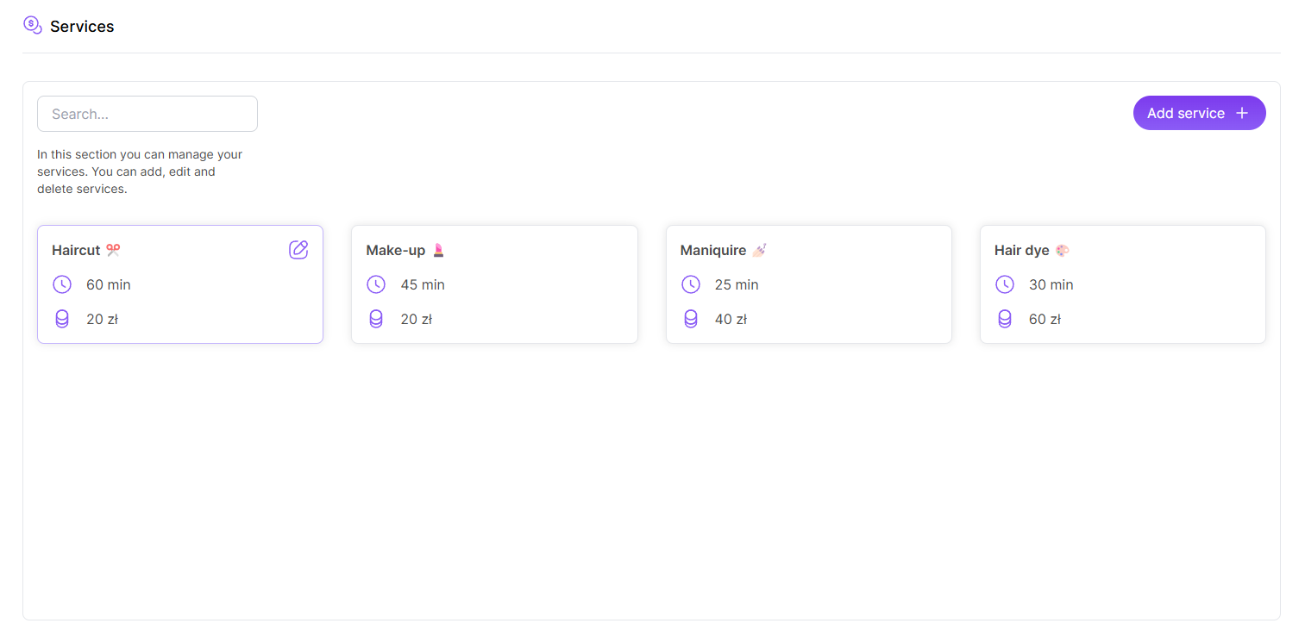Viewport: 1305px width, 642px height.
Task: Click the Services page heading
Action: (82, 27)
